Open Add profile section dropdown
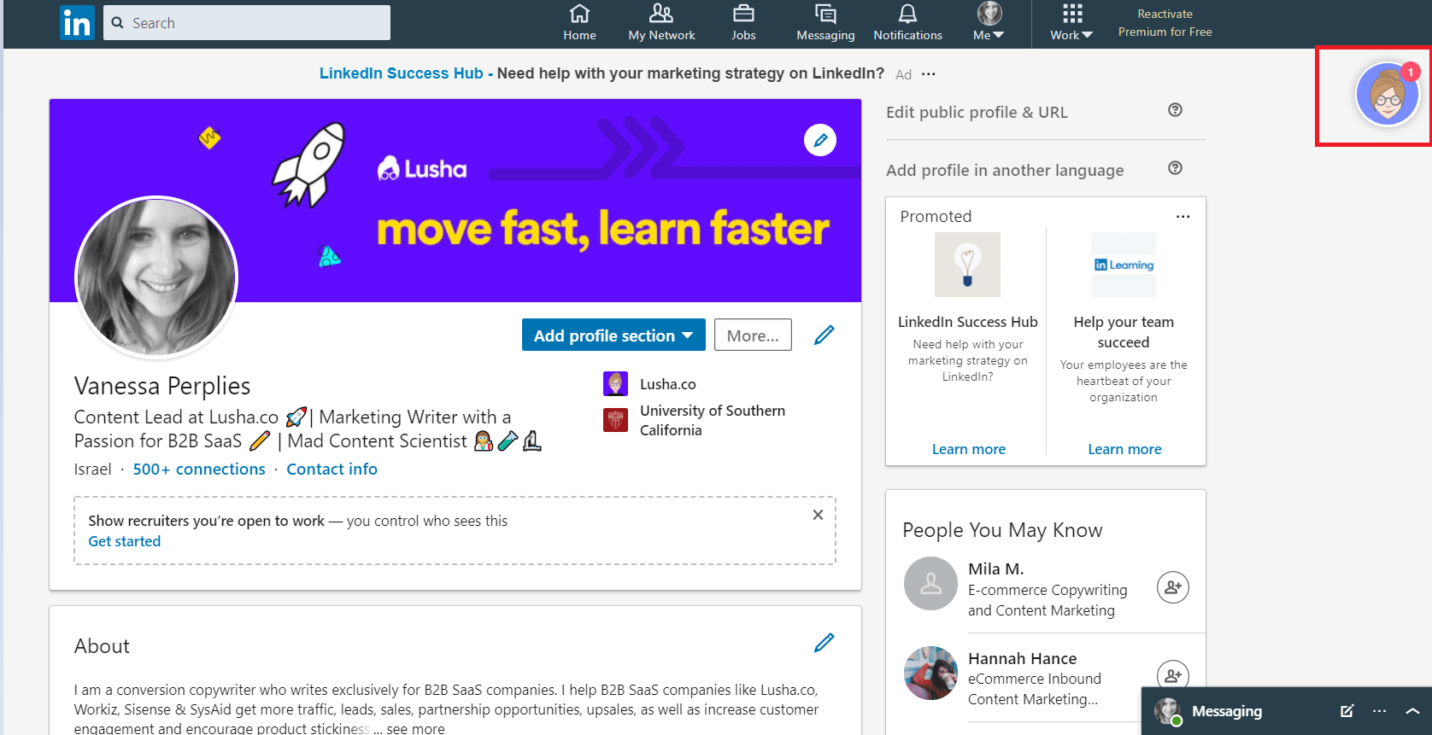1432x735 pixels. 613,335
